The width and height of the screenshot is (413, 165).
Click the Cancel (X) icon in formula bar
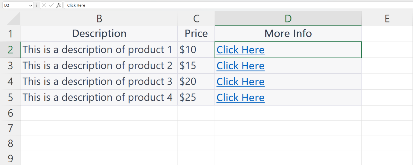pyautogui.click(x=44, y=5)
